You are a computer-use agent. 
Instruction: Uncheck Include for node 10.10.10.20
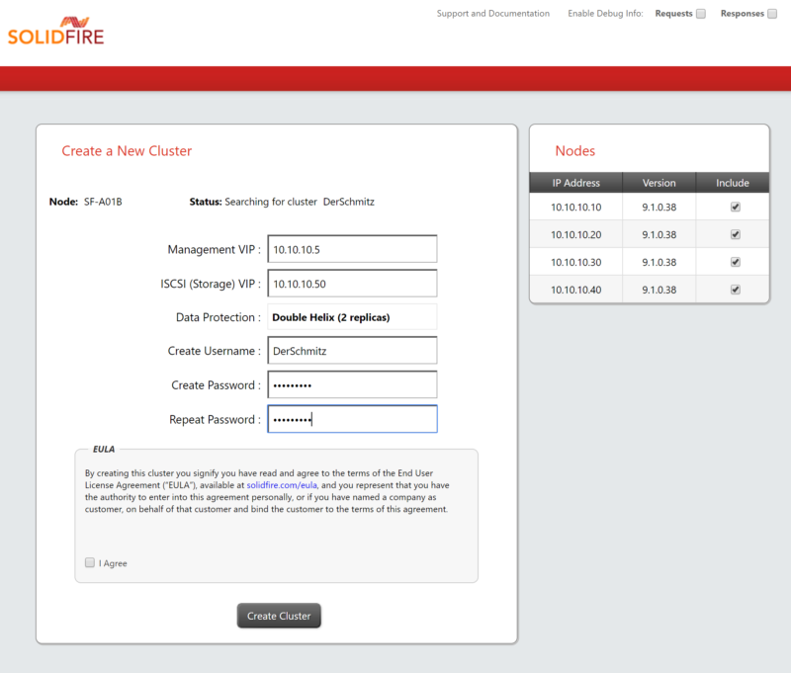[x=734, y=234]
